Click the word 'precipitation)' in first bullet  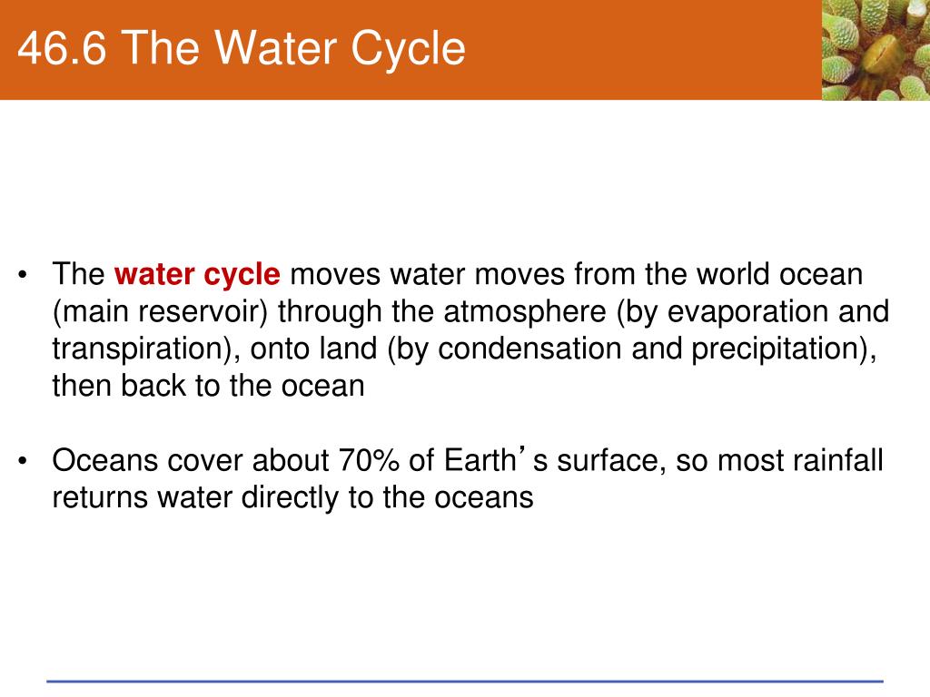pyautogui.click(x=784, y=349)
